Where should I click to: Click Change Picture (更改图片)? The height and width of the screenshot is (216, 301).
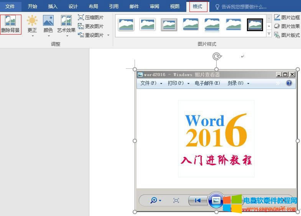[x=91, y=26]
